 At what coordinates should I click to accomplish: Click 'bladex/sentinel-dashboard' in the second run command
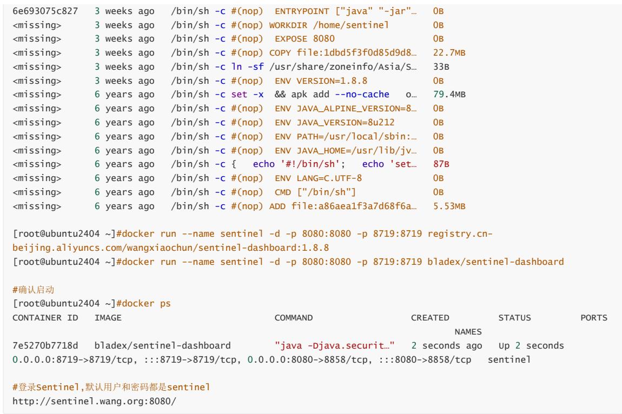495,262
